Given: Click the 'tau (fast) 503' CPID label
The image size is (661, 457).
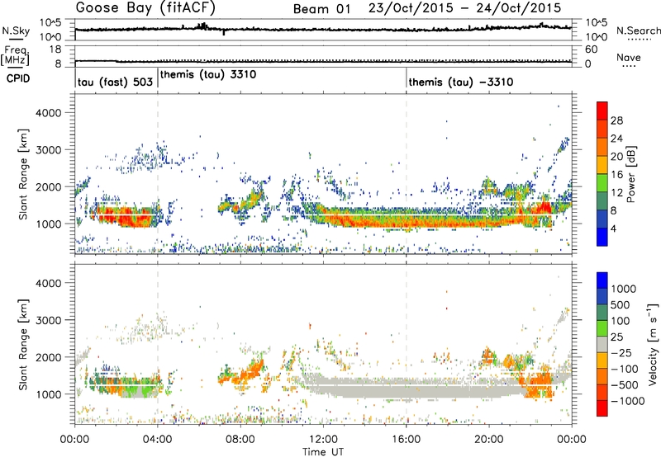Looking at the screenshot, I should (x=115, y=82).
